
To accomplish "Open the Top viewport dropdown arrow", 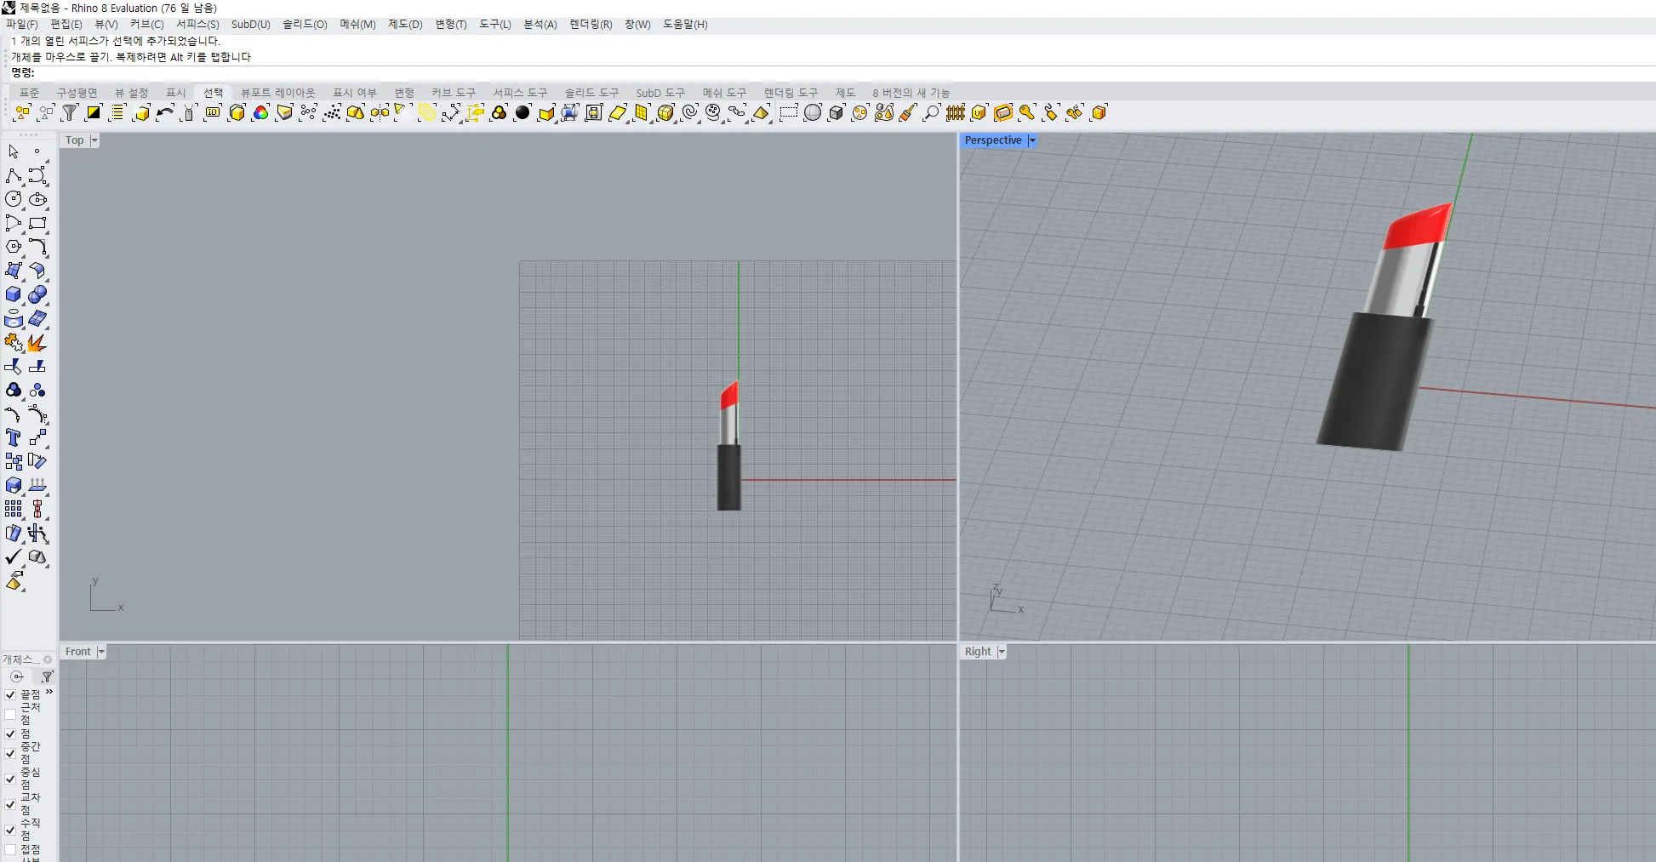I will (x=94, y=140).
